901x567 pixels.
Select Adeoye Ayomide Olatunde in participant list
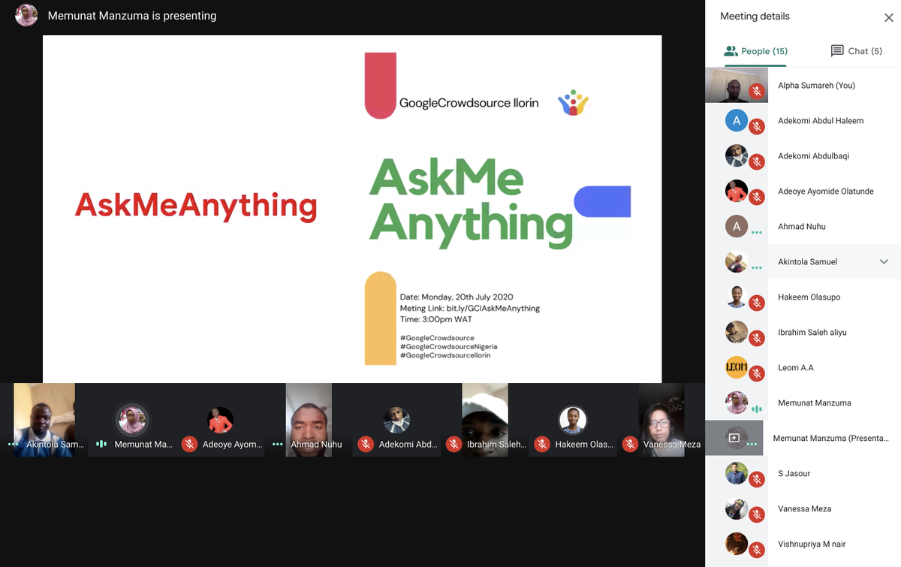tap(826, 192)
